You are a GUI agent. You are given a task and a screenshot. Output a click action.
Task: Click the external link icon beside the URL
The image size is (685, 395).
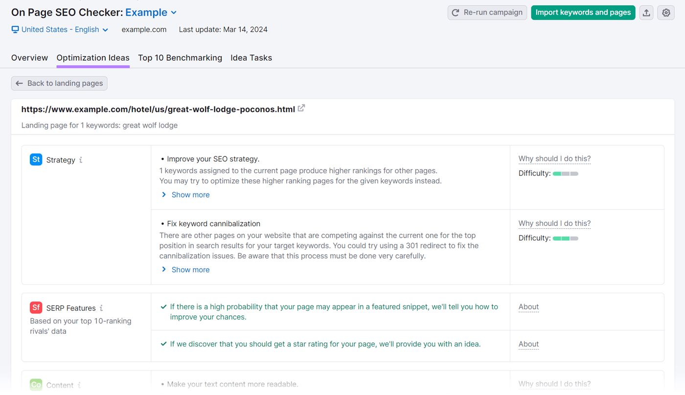click(301, 108)
